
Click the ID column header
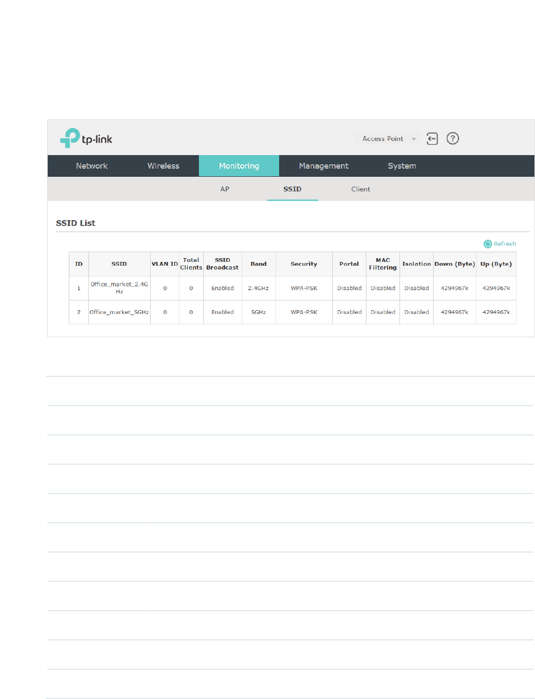point(79,264)
